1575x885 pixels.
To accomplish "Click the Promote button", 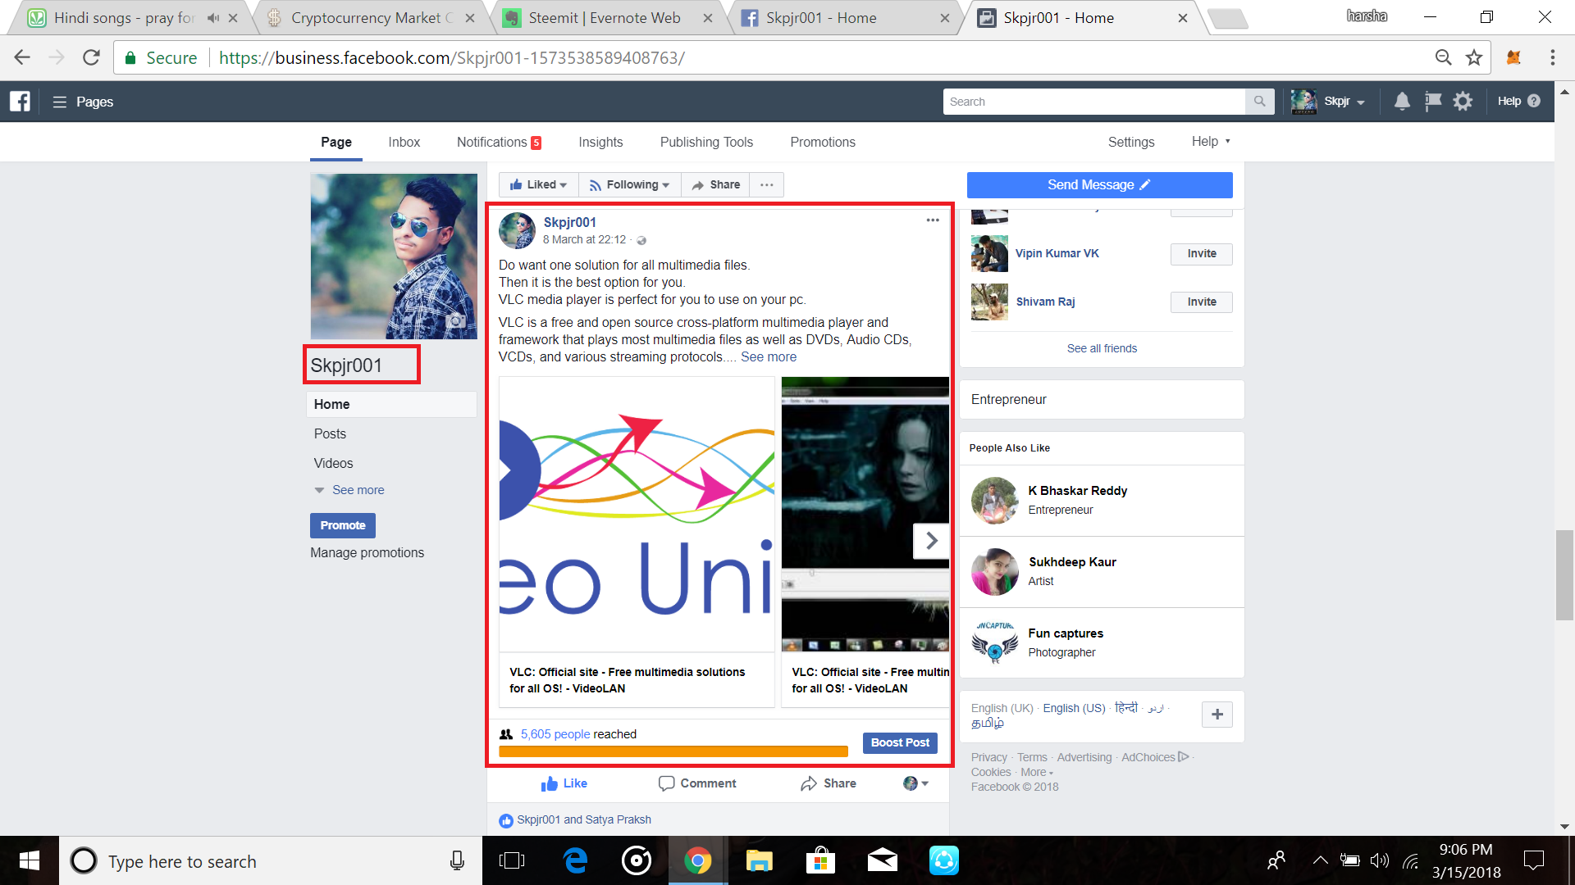I will coord(343,525).
